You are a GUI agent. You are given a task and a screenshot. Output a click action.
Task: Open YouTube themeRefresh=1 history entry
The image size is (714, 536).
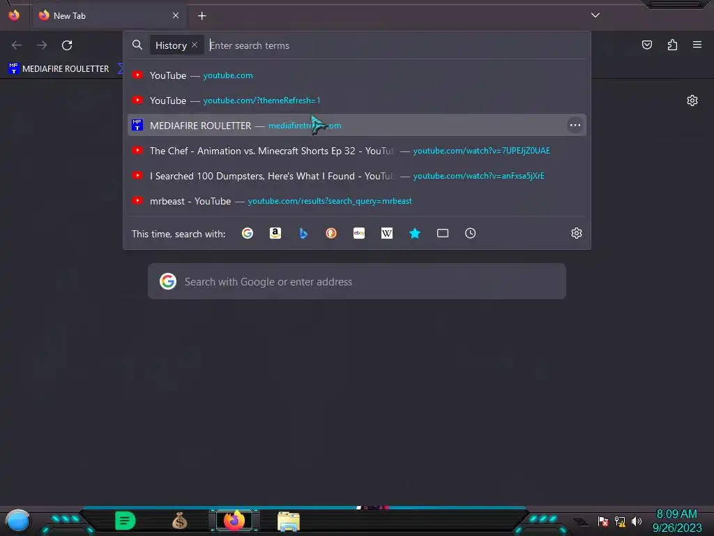click(356, 100)
